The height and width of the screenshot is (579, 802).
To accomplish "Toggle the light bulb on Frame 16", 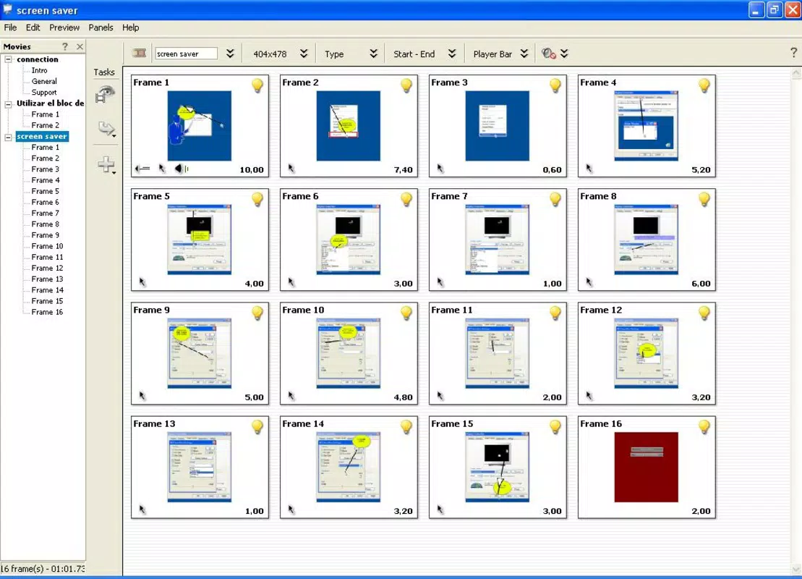I will pos(704,426).
